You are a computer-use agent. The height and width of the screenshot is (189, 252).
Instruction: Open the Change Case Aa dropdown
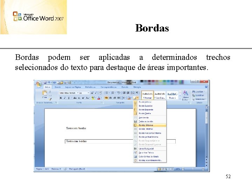(88, 98)
